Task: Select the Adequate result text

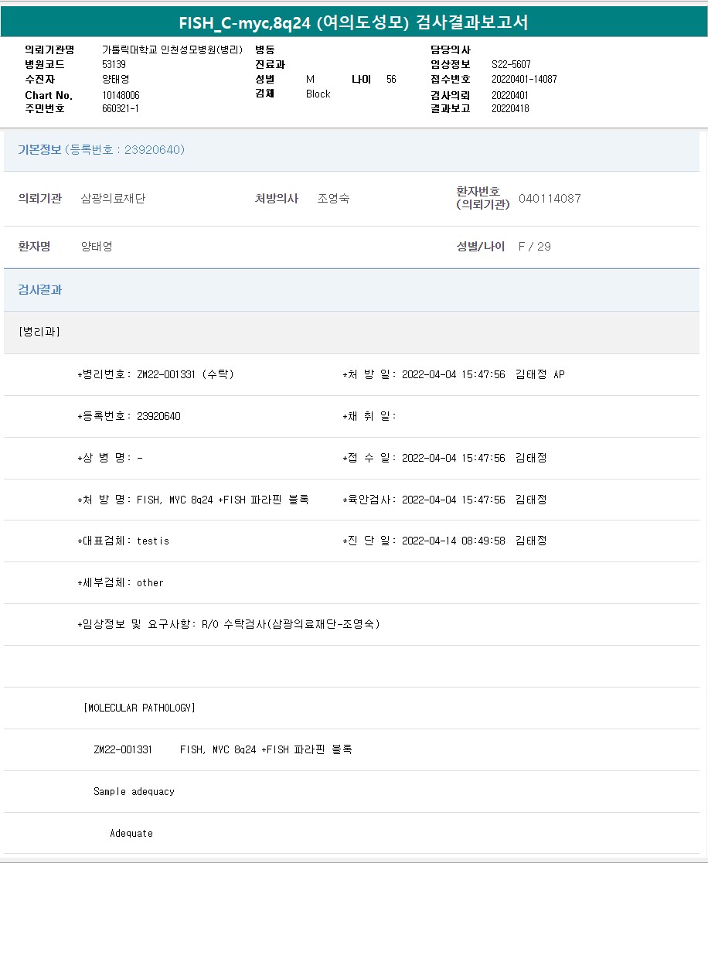Action: pos(131,833)
